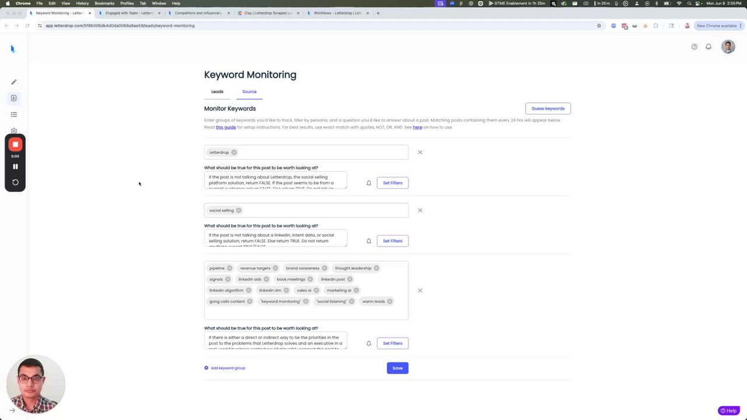This screenshot has width=747, height=420.
Task: Remove the linkedin ads keyword tag
Action: click(x=266, y=279)
